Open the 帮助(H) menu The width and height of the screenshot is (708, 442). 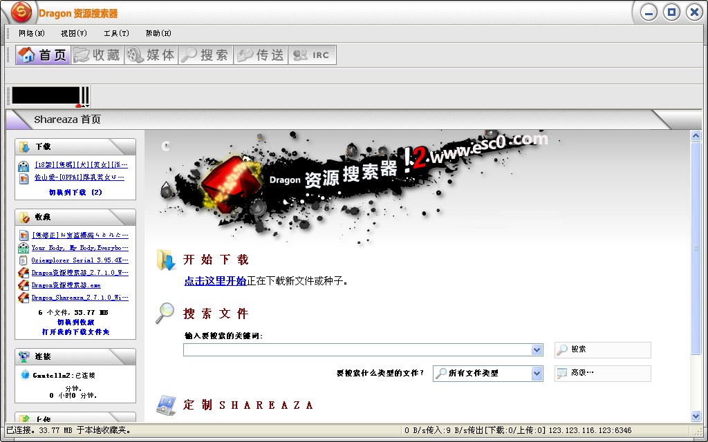(x=158, y=33)
